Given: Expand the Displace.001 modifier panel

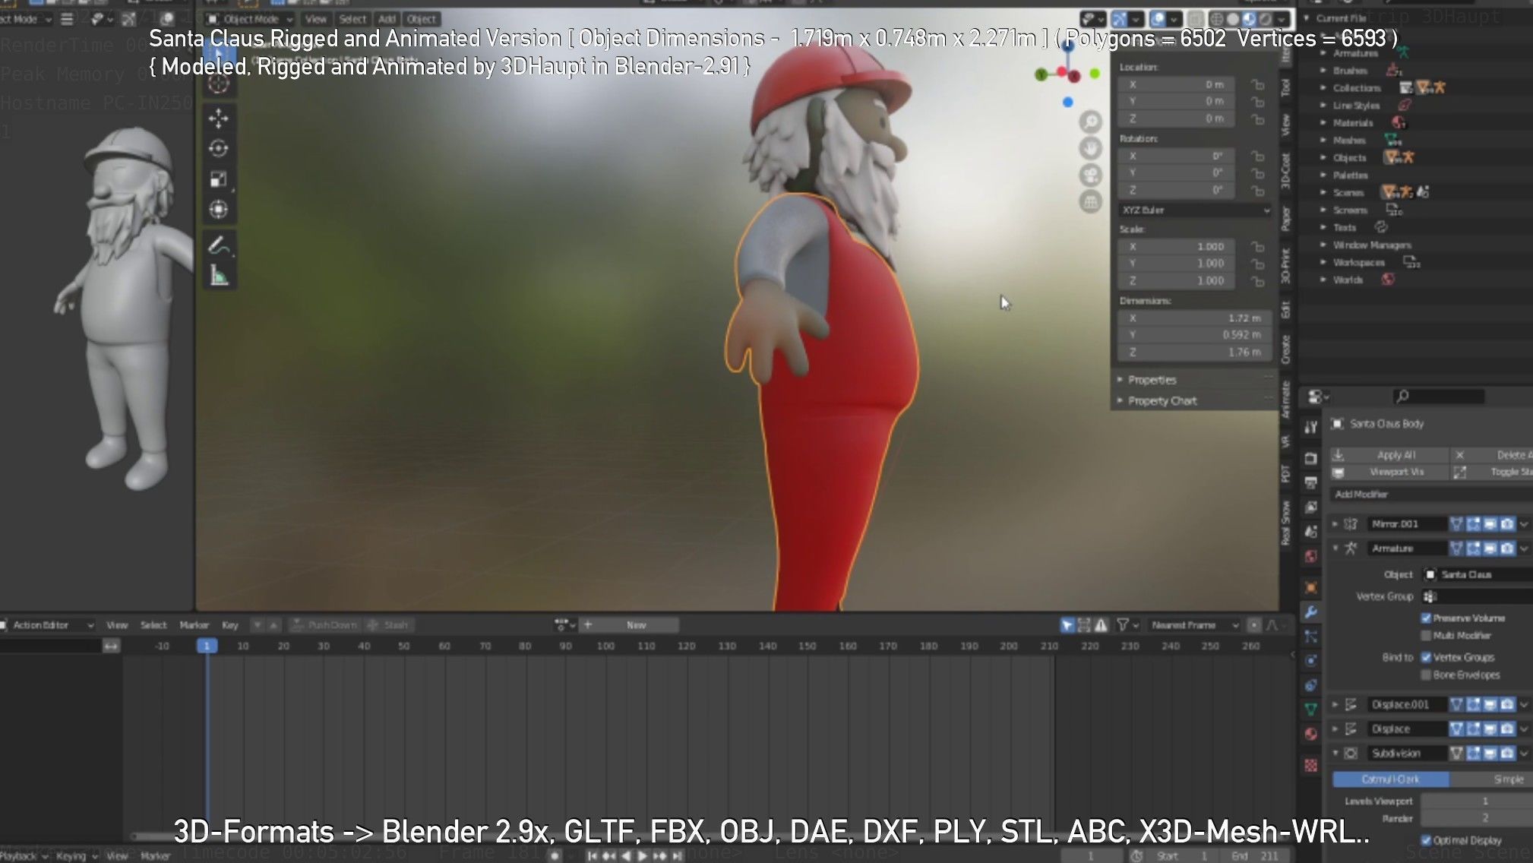Looking at the screenshot, I should (1335, 705).
